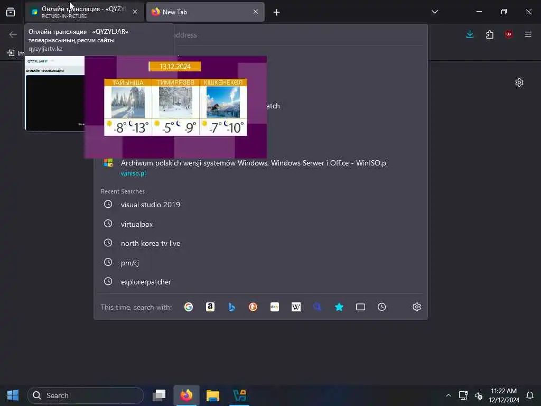The width and height of the screenshot is (541, 406).
Task: Click the muted volume tray icon
Action: pos(478,395)
